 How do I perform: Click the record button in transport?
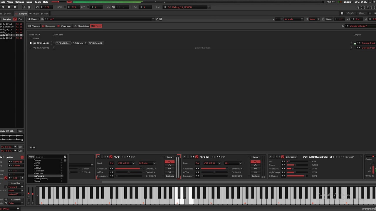(15, 7)
